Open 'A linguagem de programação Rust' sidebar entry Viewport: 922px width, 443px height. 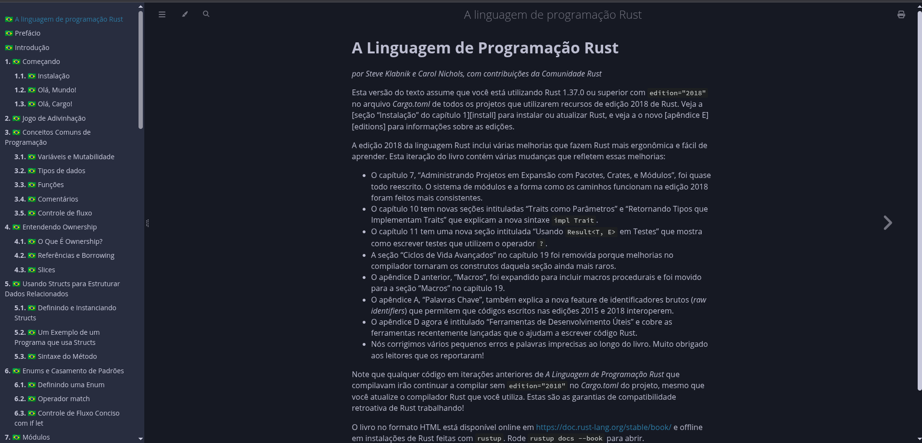click(x=64, y=19)
